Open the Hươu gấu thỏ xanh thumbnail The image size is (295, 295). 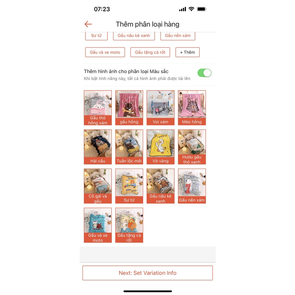192,147
